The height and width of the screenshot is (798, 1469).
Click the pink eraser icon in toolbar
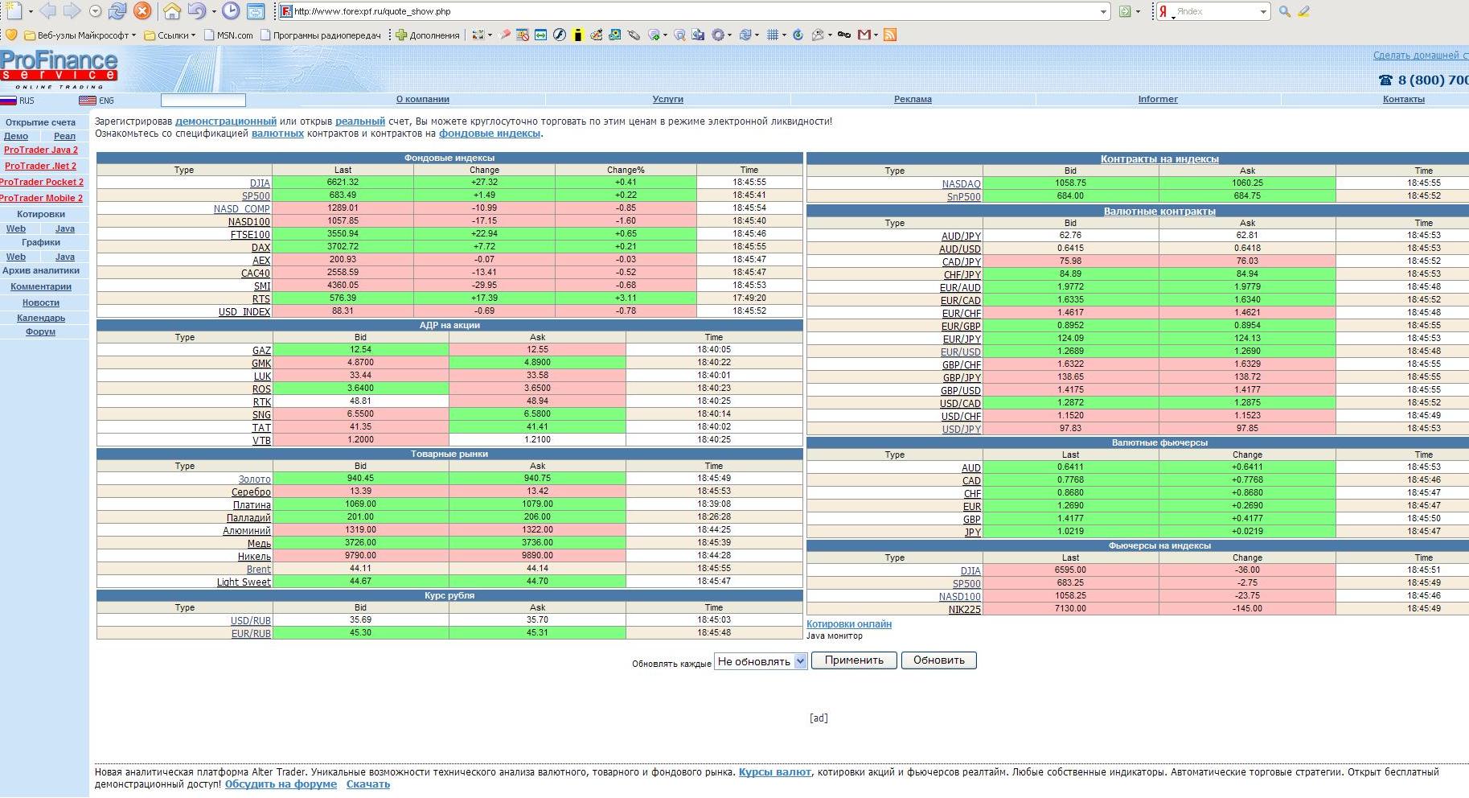[505, 35]
